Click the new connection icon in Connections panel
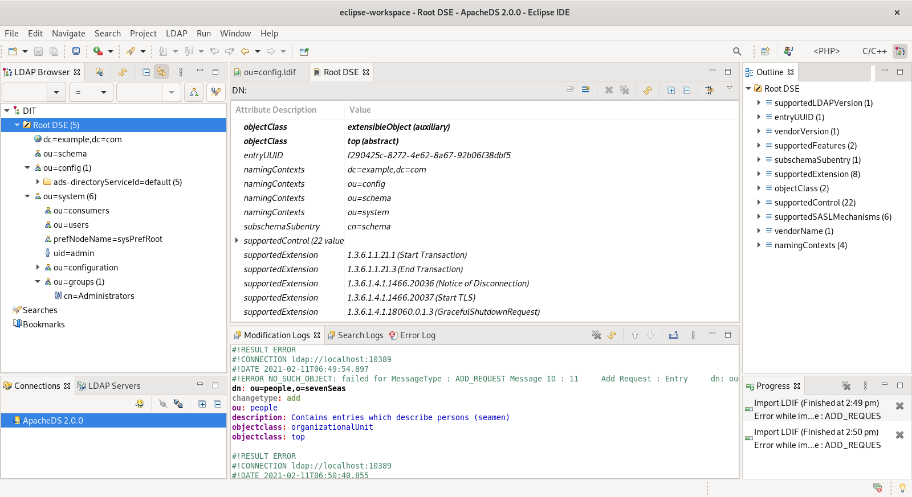 tap(140, 404)
